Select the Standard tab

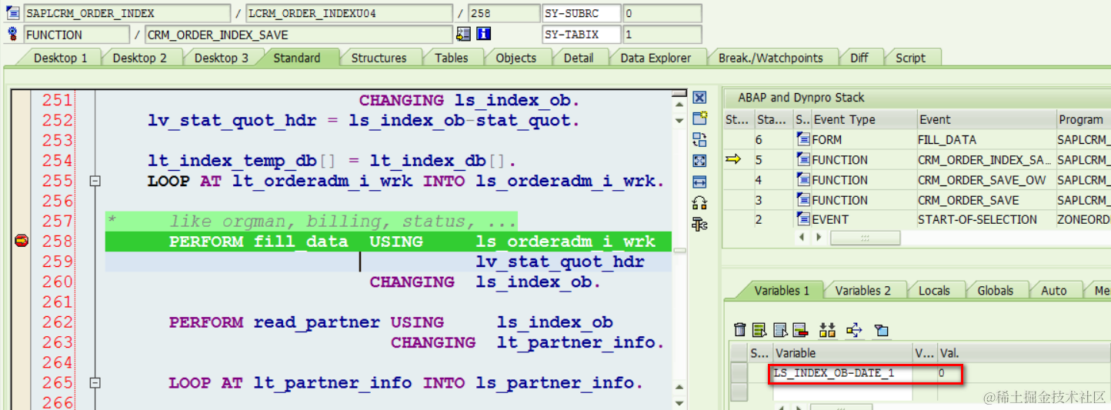coord(296,58)
